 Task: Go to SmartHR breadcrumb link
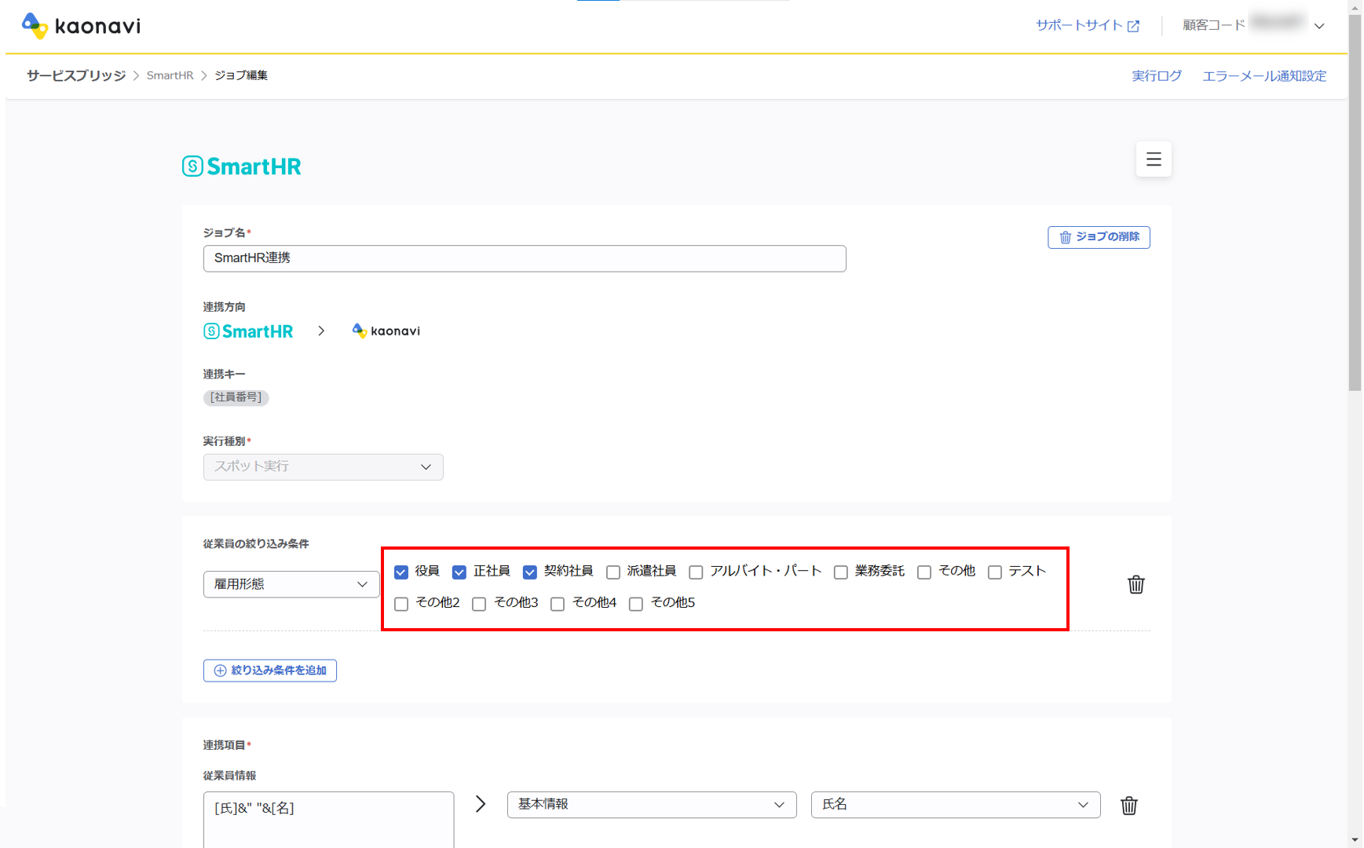170,75
